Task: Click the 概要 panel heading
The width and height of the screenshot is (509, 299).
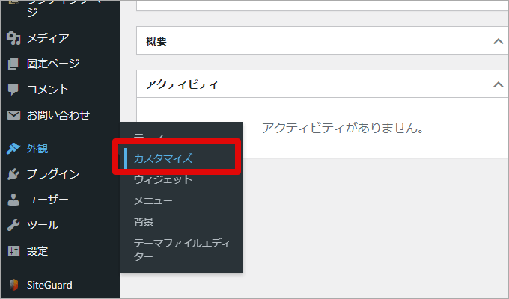Action: point(156,41)
